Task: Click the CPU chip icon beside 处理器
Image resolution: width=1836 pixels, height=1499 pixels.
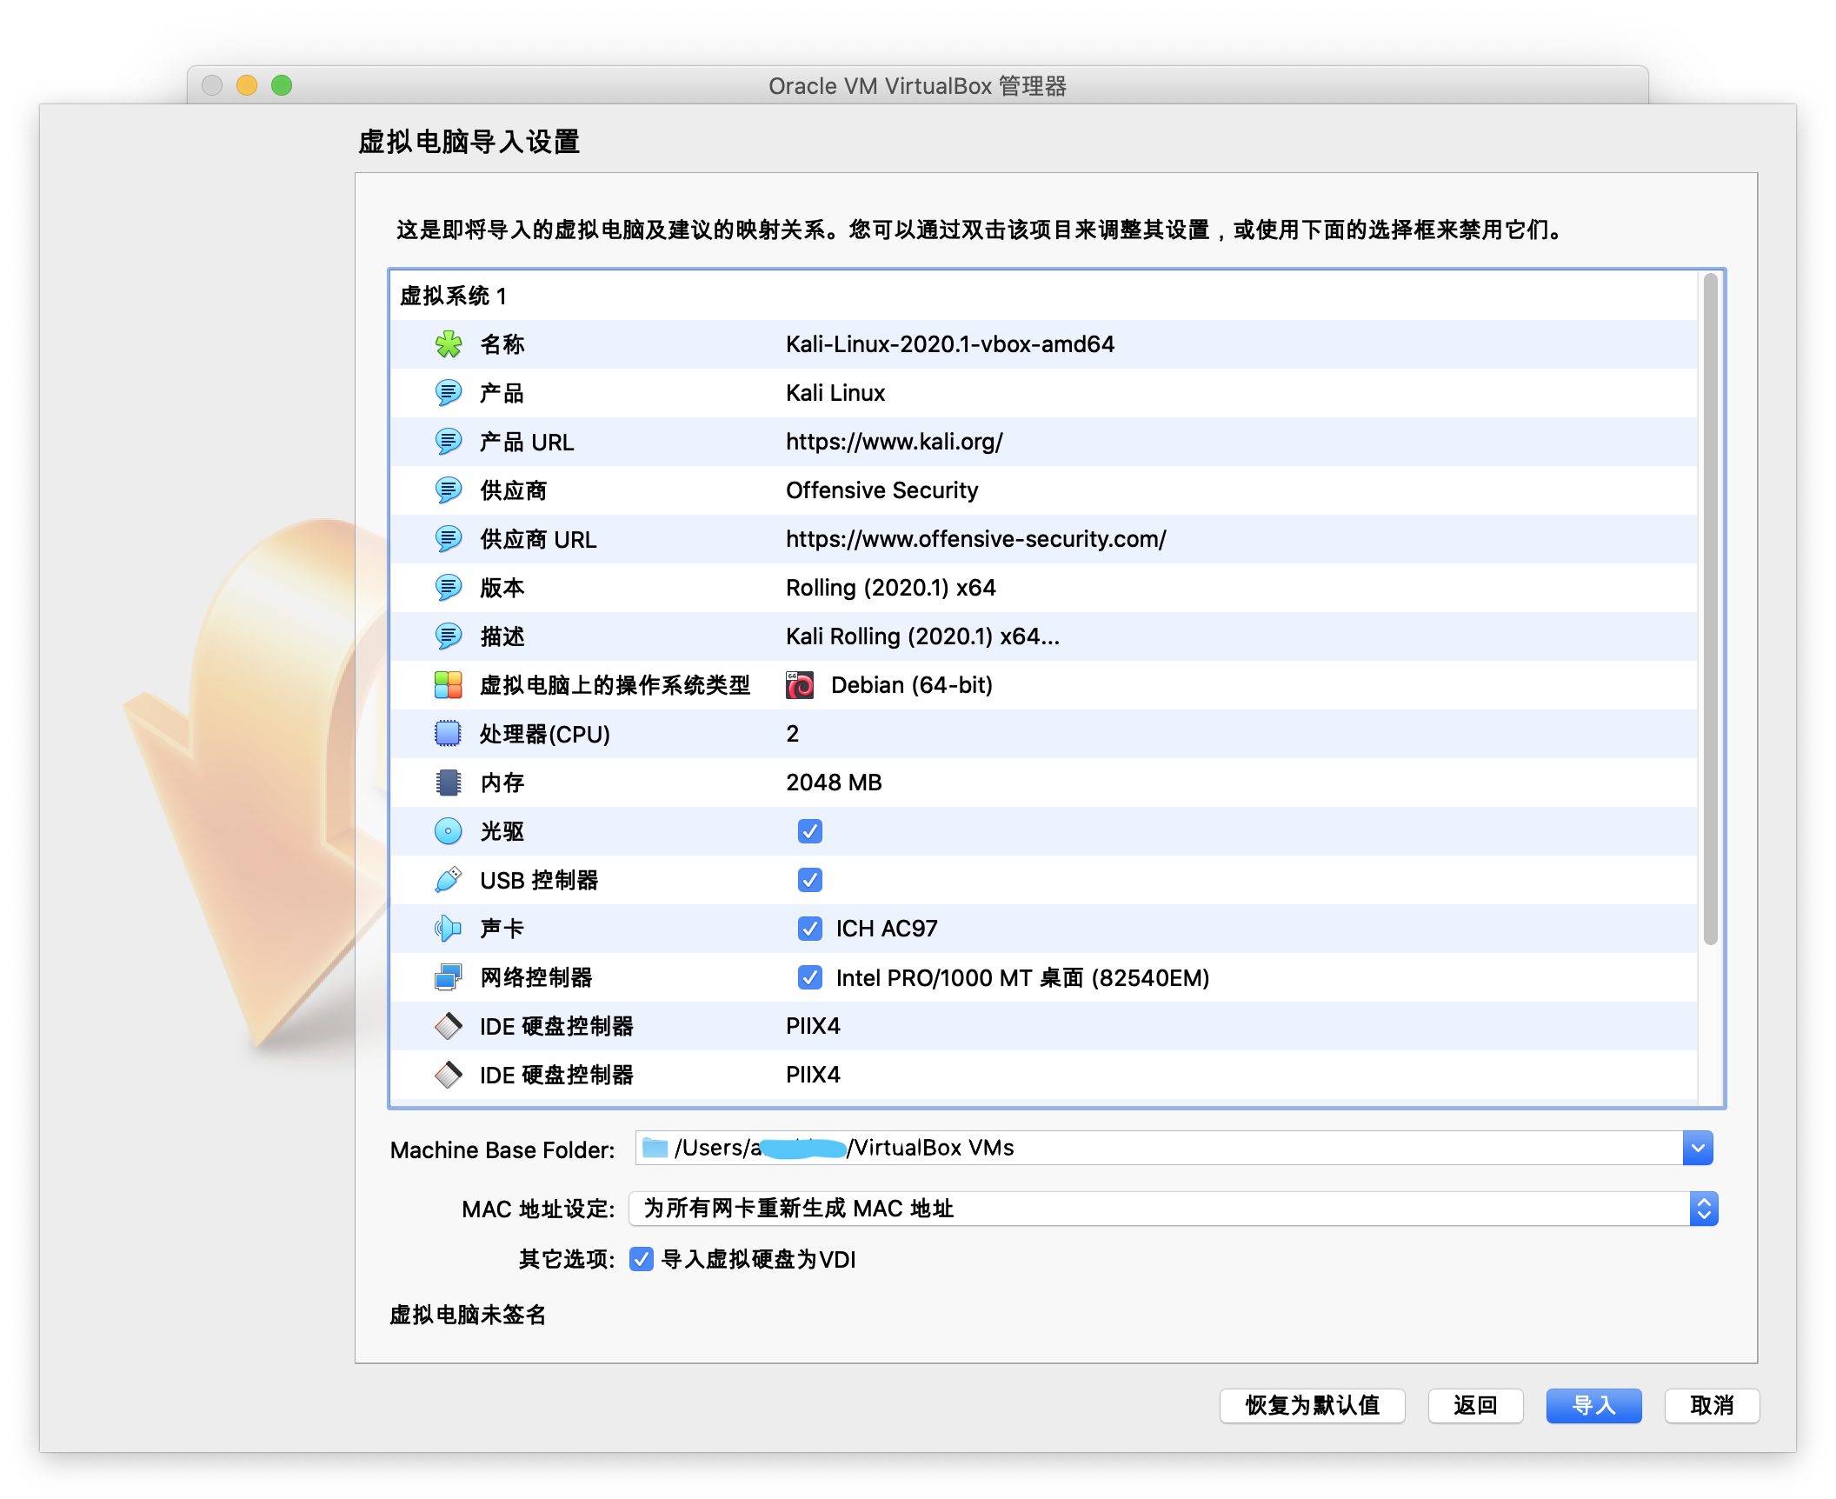Action: (x=448, y=734)
